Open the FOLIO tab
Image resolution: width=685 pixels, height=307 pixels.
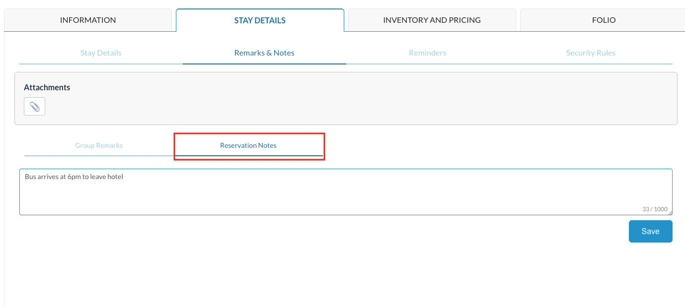pyautogui.click(x=604, y=20)
